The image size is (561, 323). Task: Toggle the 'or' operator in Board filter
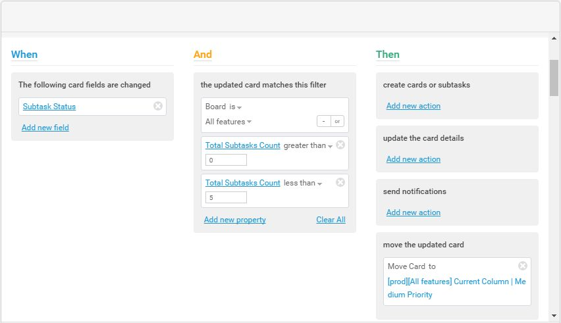[337, 121]
